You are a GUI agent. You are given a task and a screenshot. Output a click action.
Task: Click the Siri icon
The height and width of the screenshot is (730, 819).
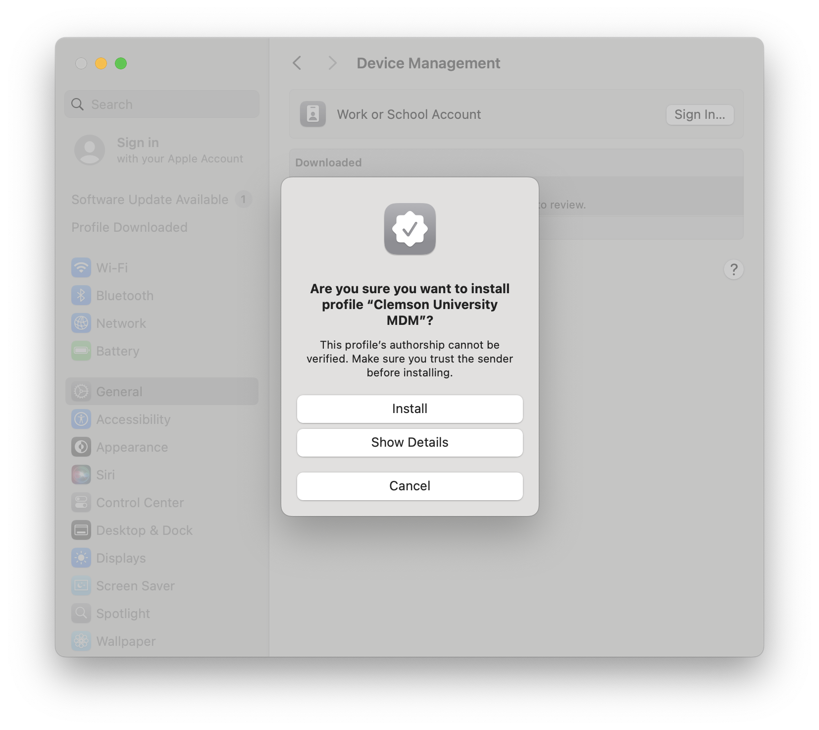pos(81,475)
